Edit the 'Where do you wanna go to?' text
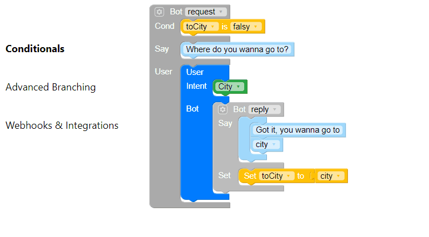 coord(237,49)
